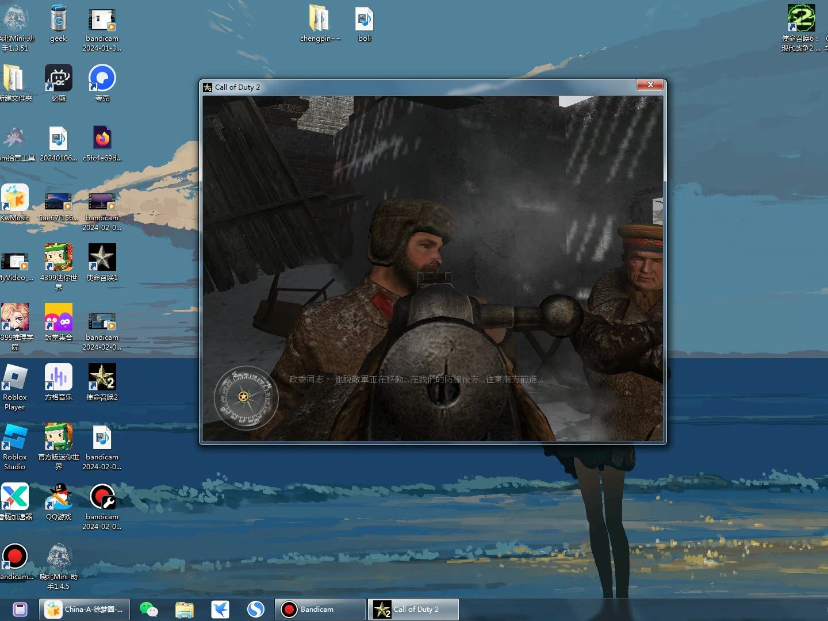Open Sogou browser taskbar icon
Screen dimensions: 828x621
(256, 609)
